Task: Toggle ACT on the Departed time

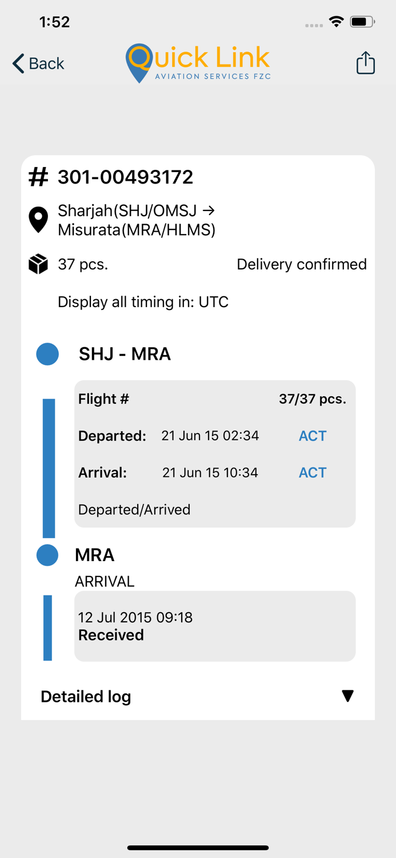Action: [313, 435]
